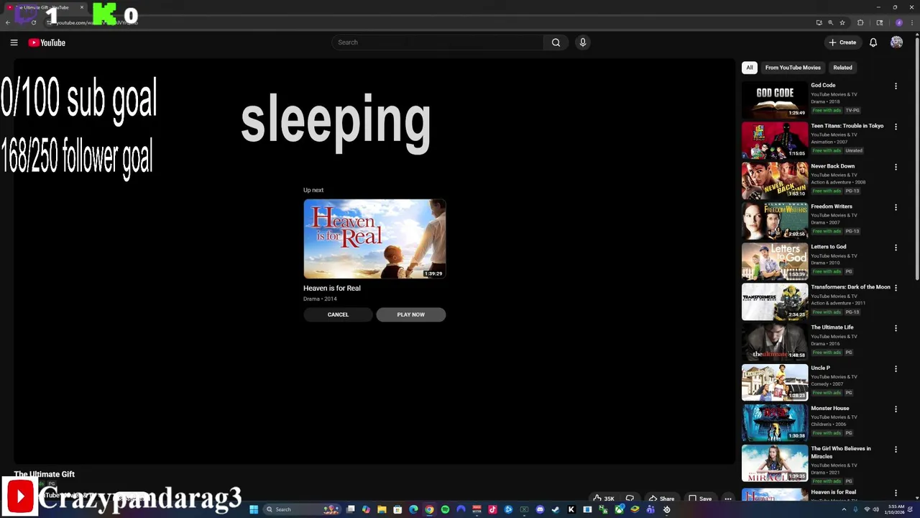Open options menu for Uncle P
This screenshot has width=920, height=518.
coord(896,368)
